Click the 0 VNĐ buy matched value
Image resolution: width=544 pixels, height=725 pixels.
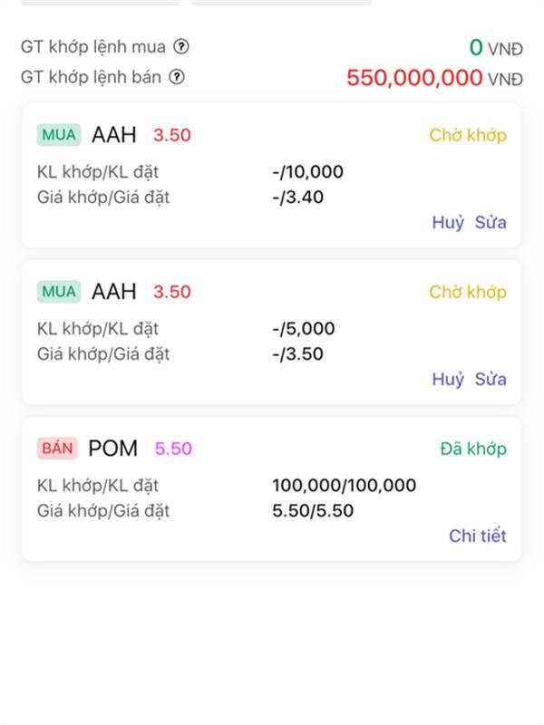pos(495,47)
